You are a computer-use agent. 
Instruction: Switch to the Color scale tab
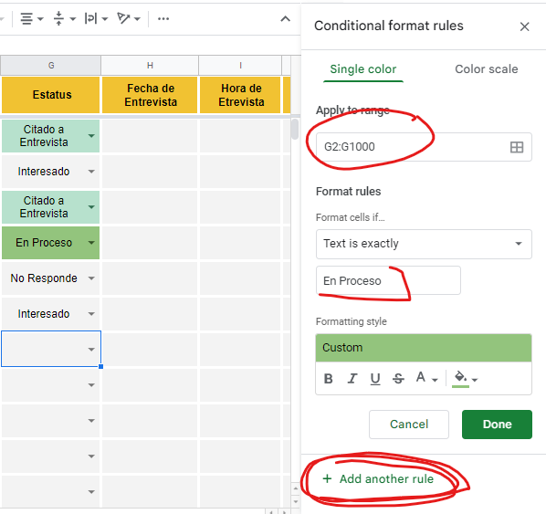[486, 69]
